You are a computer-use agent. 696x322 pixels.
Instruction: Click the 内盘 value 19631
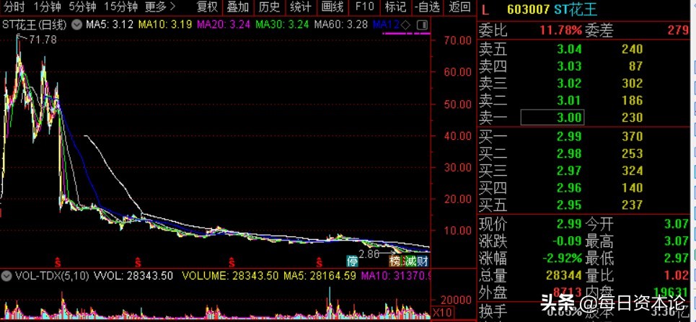pyautogui.click(x=671, y=292)
